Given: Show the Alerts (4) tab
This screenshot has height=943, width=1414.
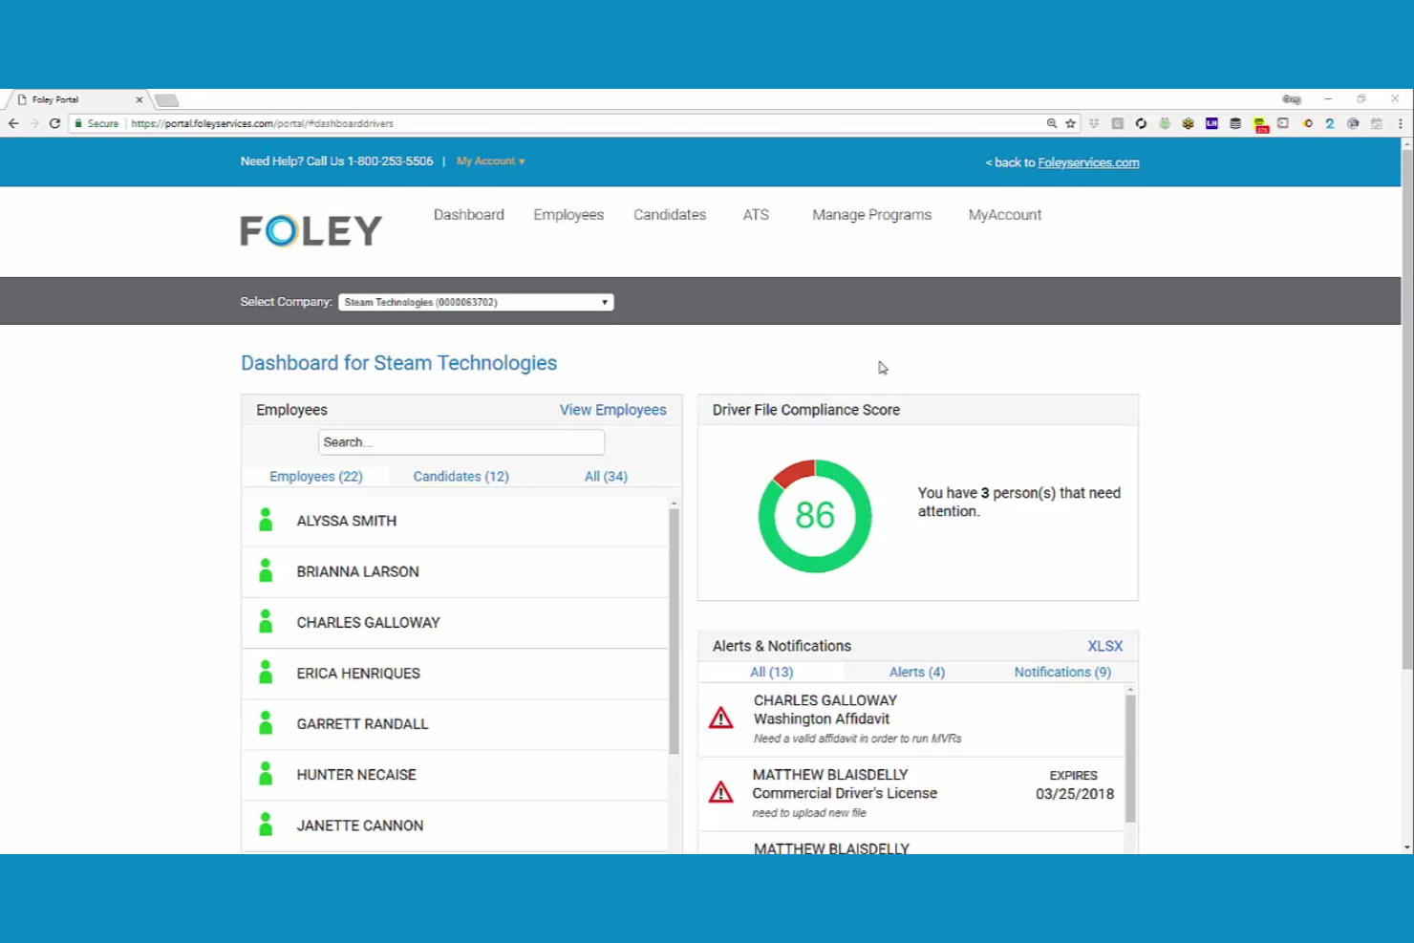Looking at the screenshot, I should [x=916, y=672].
